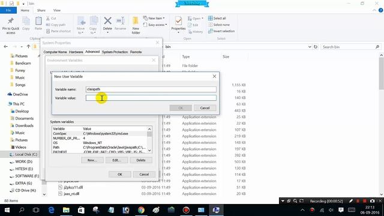The width and height of the screenshot is (384, 216).
Task: Open Windows Start menu
Action: pyautogui.click(x=7, y=210)
